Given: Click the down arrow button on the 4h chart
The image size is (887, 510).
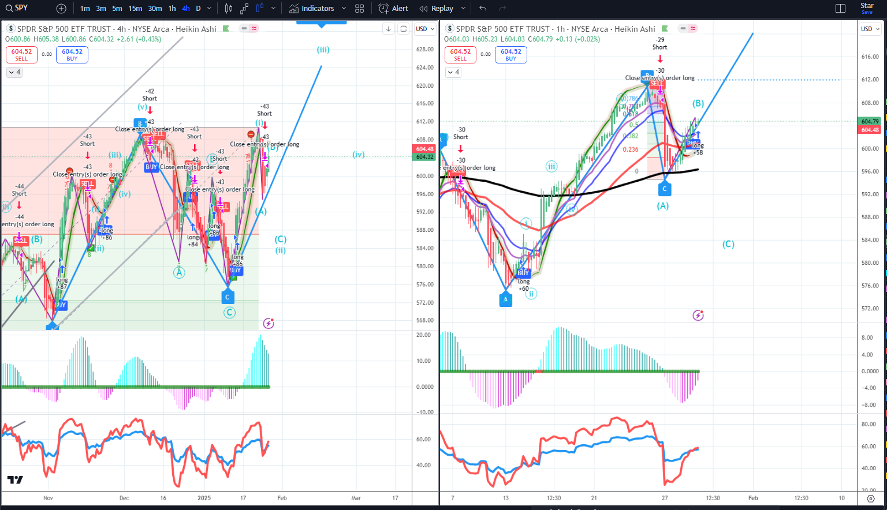Looking at the screenshot, I should tap(389, 29).
